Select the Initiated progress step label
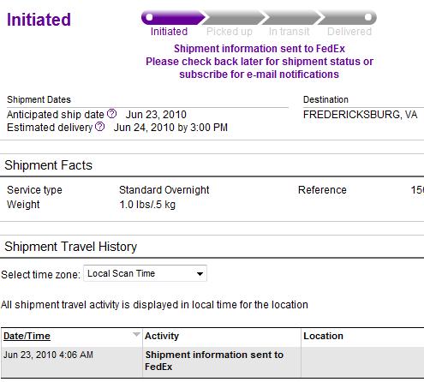 pyautogui.click(x=169, y=32)
